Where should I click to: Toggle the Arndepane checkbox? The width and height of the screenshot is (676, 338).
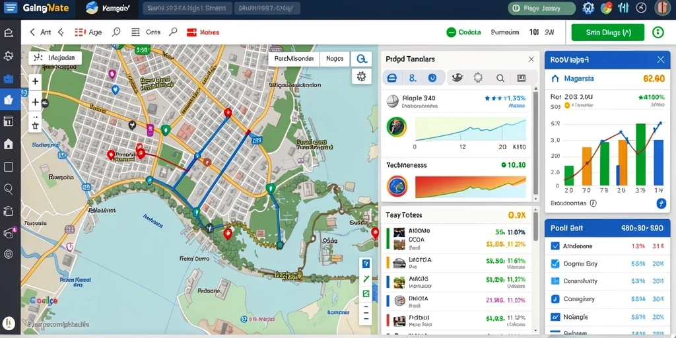555,247
